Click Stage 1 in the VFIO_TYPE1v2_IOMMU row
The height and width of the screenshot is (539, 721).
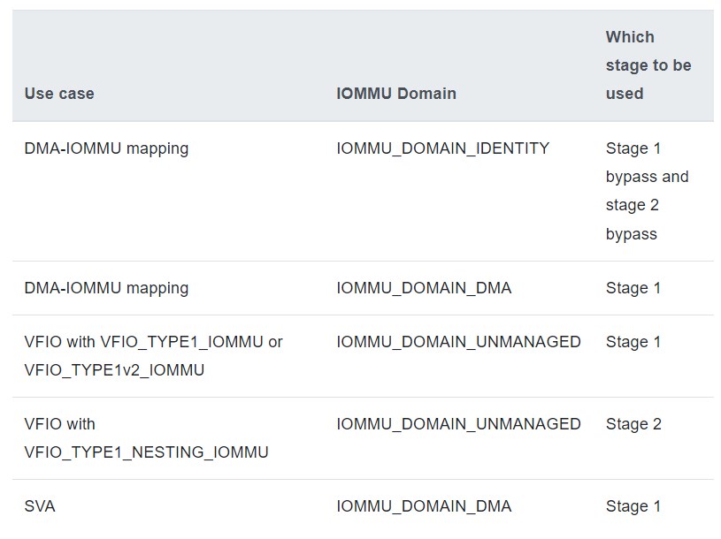pos(633,342)
